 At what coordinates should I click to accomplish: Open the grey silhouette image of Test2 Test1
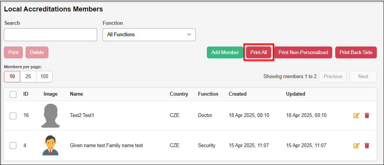51,115
